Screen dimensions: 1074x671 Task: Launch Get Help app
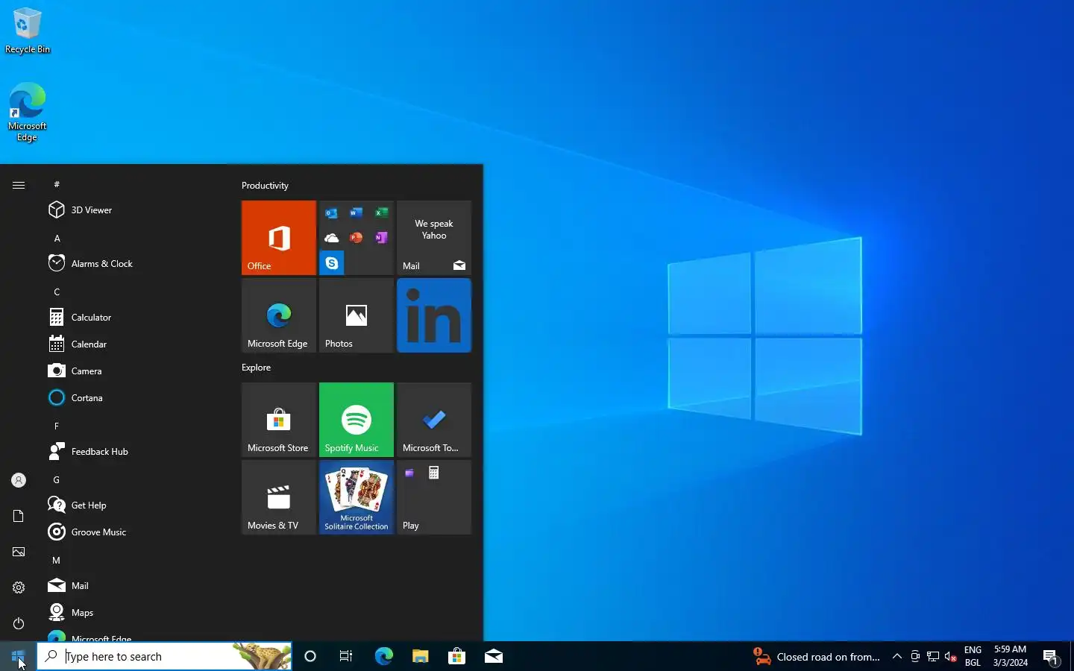point(134,505)
